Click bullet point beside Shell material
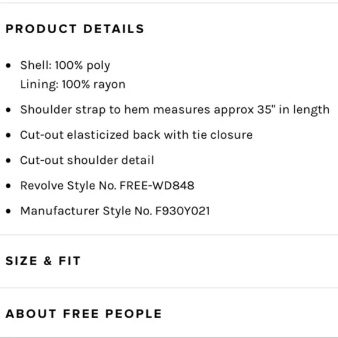The width and height of the screenshot is (338, 338). pos(8,65)
